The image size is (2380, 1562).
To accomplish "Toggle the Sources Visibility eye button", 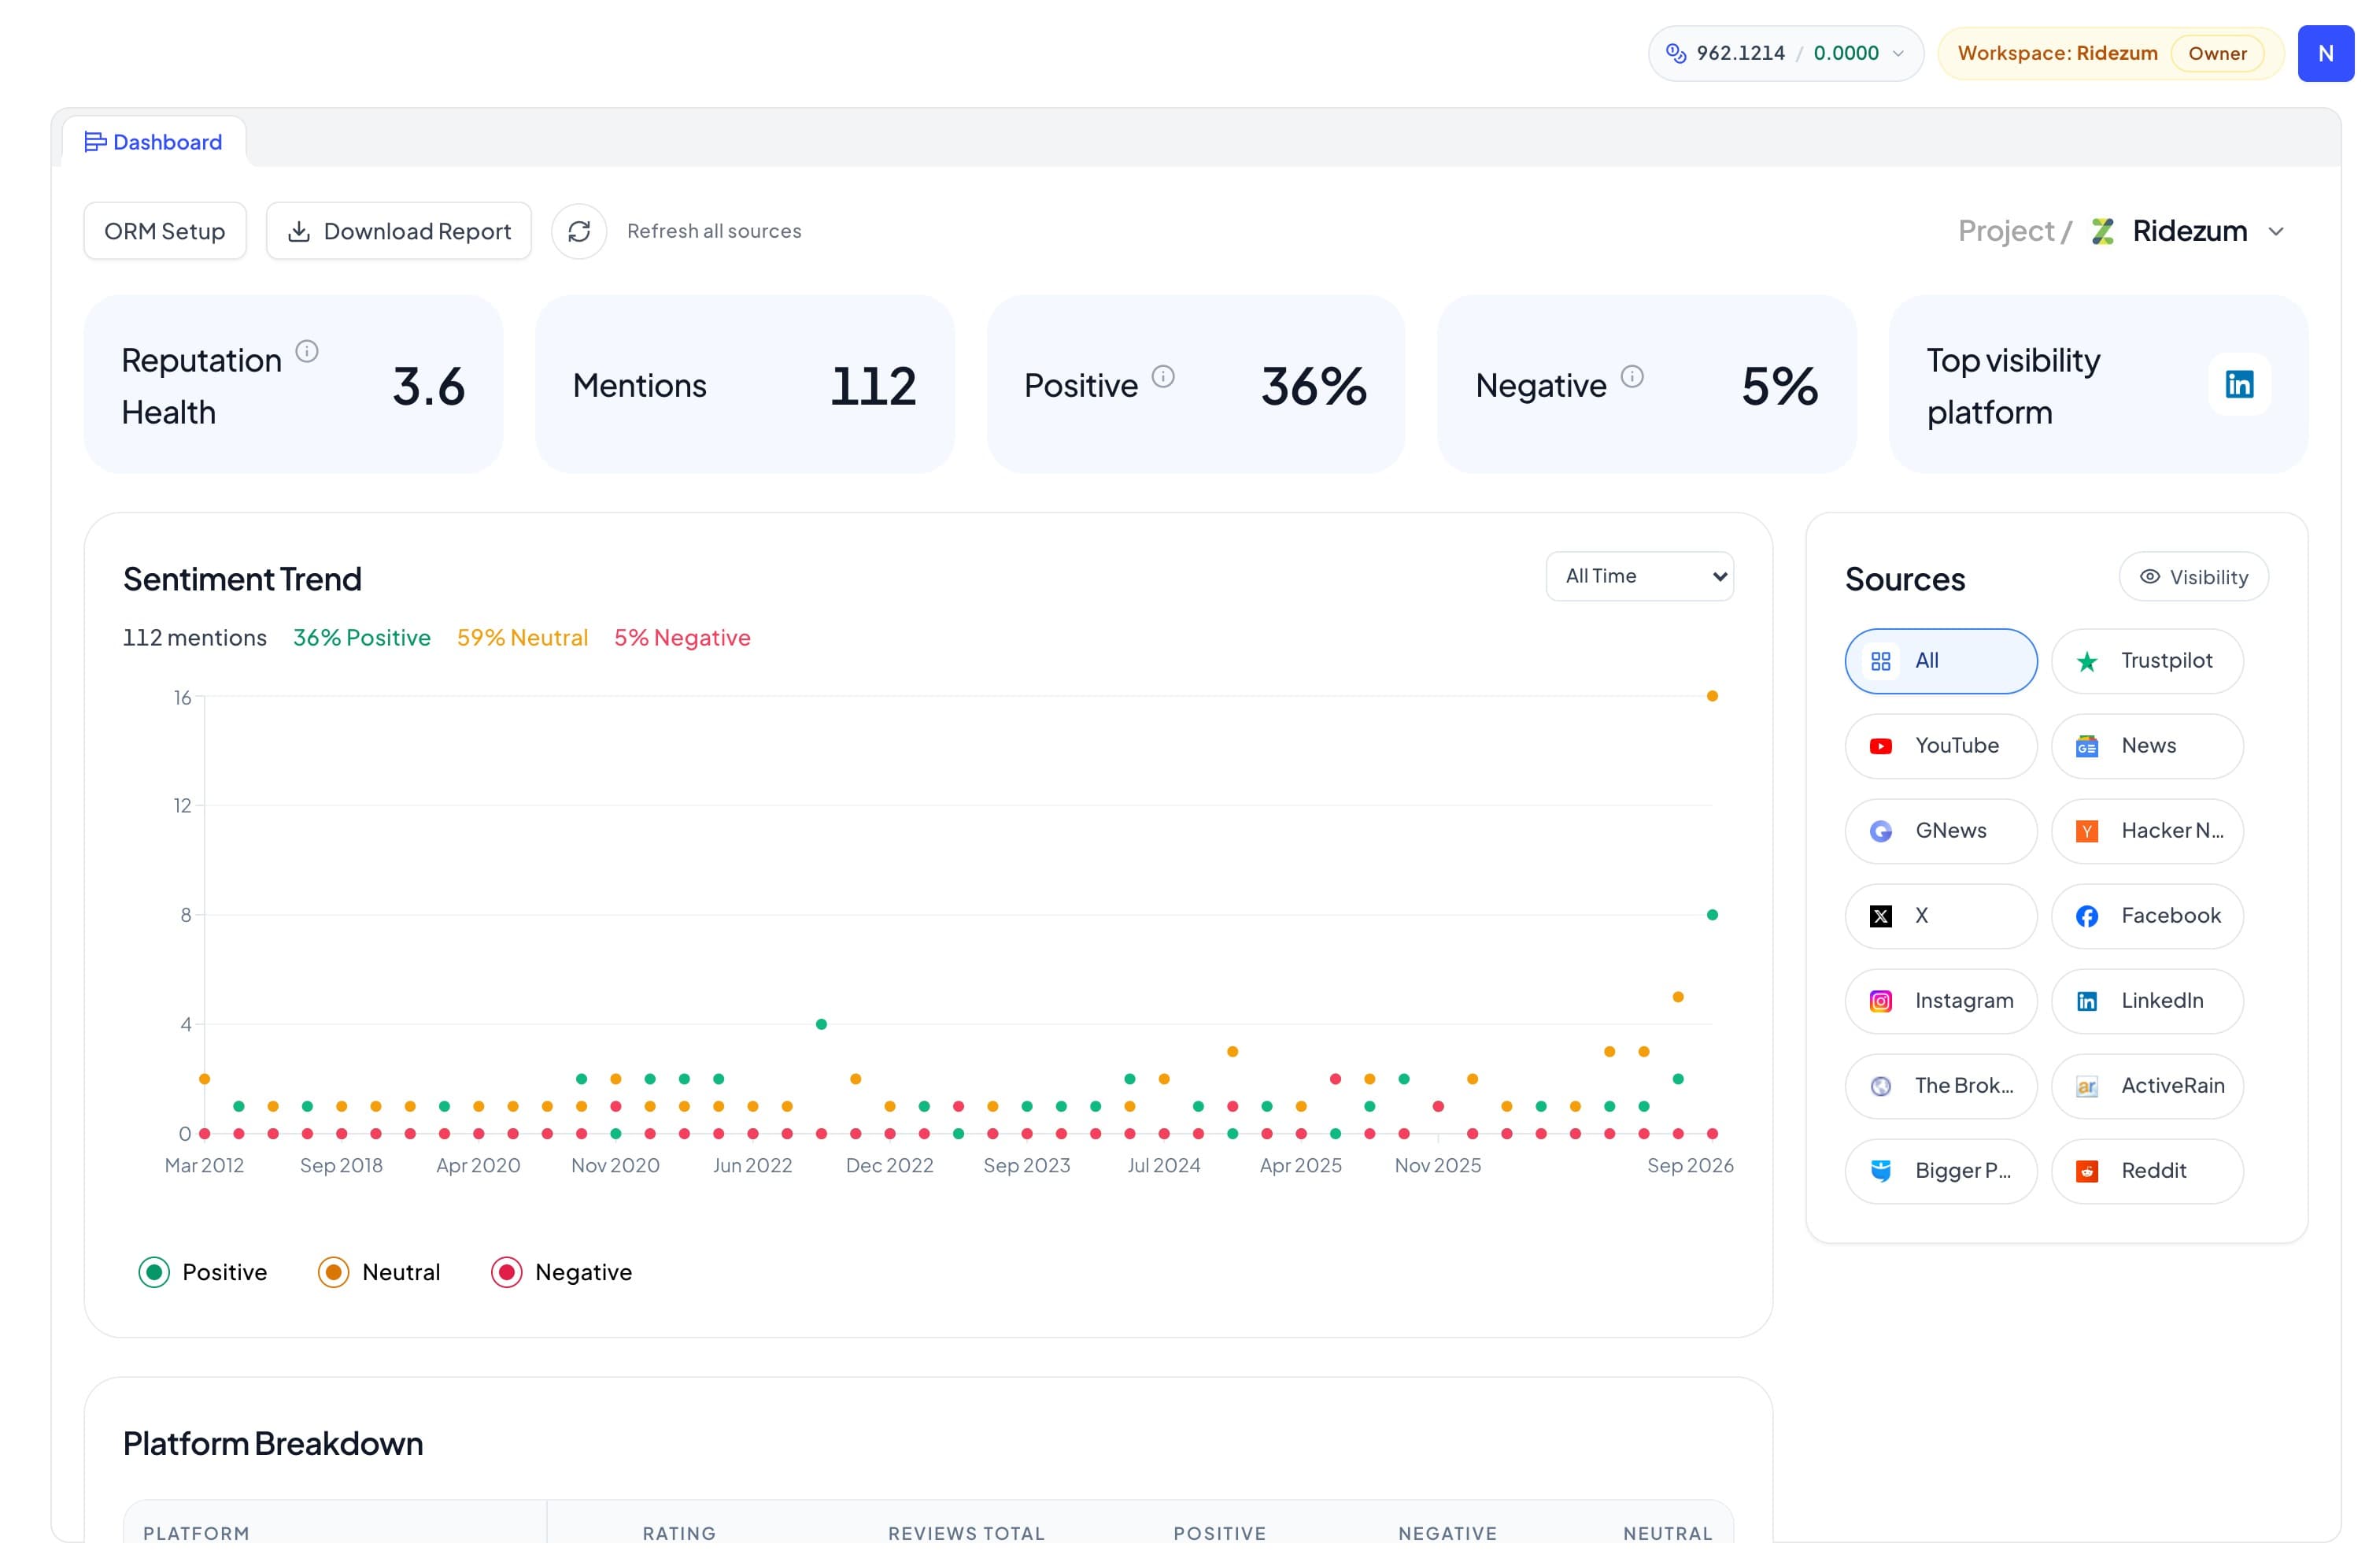I will click(x=2193, y=576).
